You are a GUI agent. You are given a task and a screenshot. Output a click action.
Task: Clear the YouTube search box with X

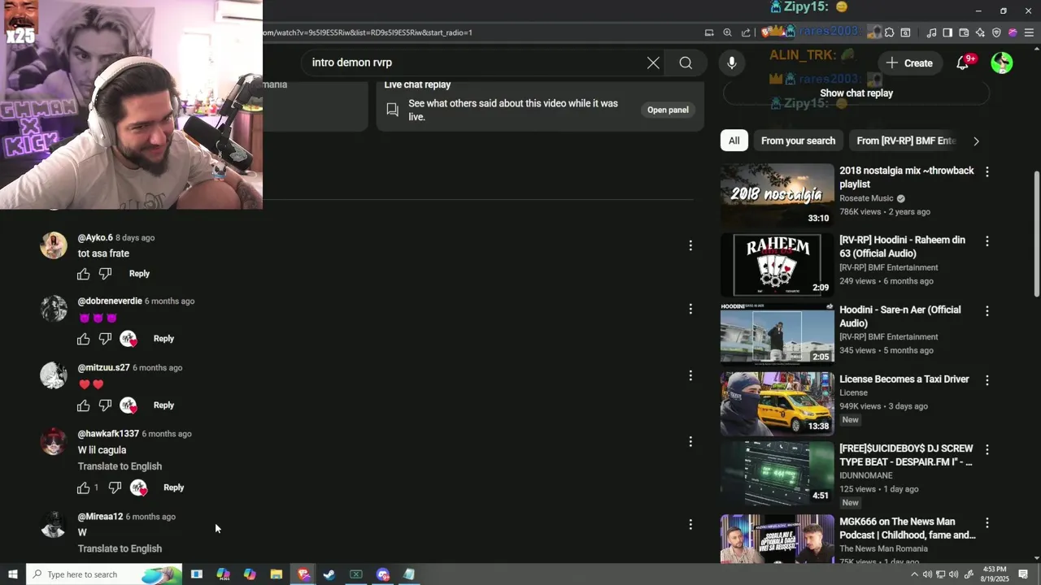[653, 63]
